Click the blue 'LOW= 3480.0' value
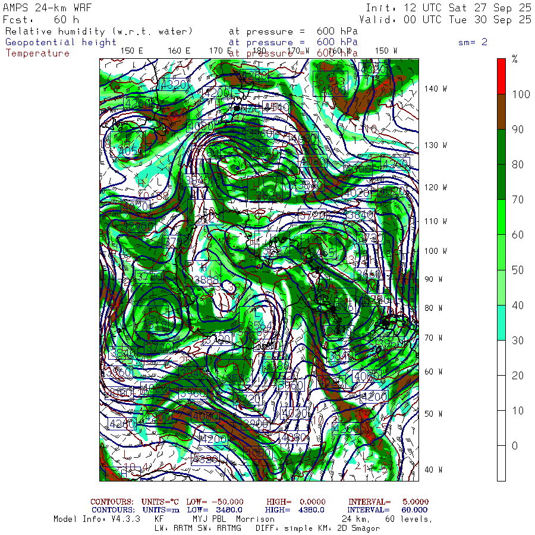Screen dimensions: 535x535 [x=215, y=510]
